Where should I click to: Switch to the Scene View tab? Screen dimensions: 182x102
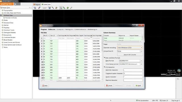46,5
